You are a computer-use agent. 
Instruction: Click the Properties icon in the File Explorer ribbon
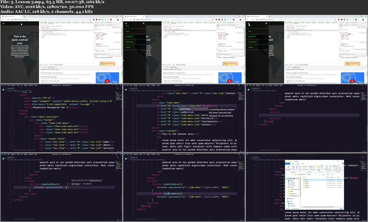pyautogui.click(x=327, y=167)
